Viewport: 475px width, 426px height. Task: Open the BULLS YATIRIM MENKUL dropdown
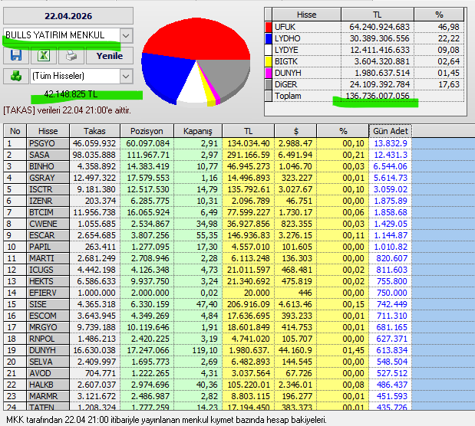point(126,35)
